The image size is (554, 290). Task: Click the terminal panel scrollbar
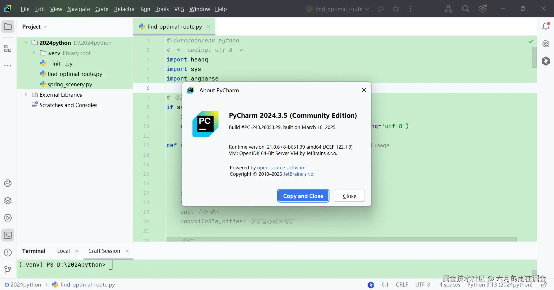click(x=534, y=273)
